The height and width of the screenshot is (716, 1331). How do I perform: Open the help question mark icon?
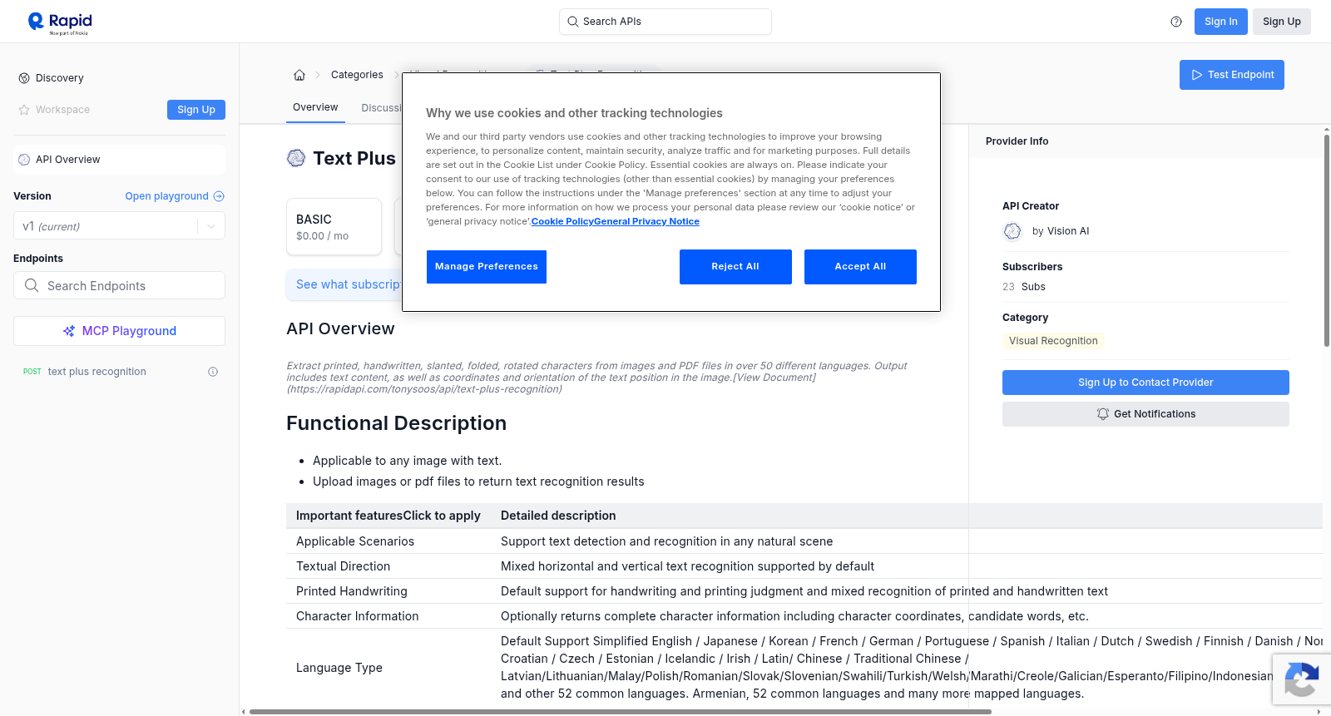(1176, 22)
